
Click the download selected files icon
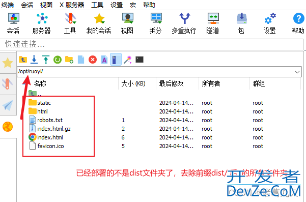tap(34, 60)
